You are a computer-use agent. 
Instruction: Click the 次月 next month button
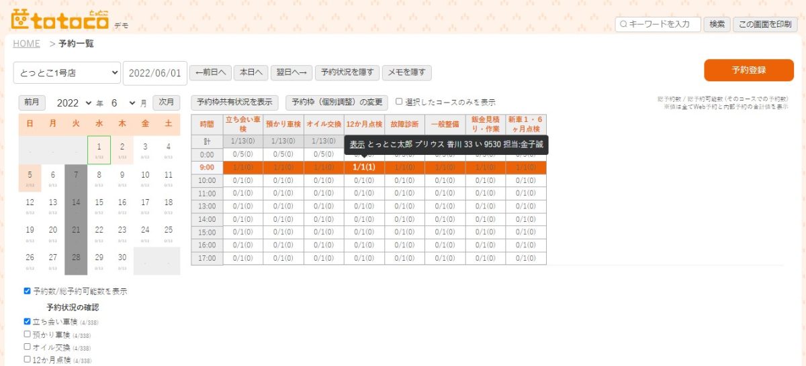pyautogui.click(x=167, y=103)
